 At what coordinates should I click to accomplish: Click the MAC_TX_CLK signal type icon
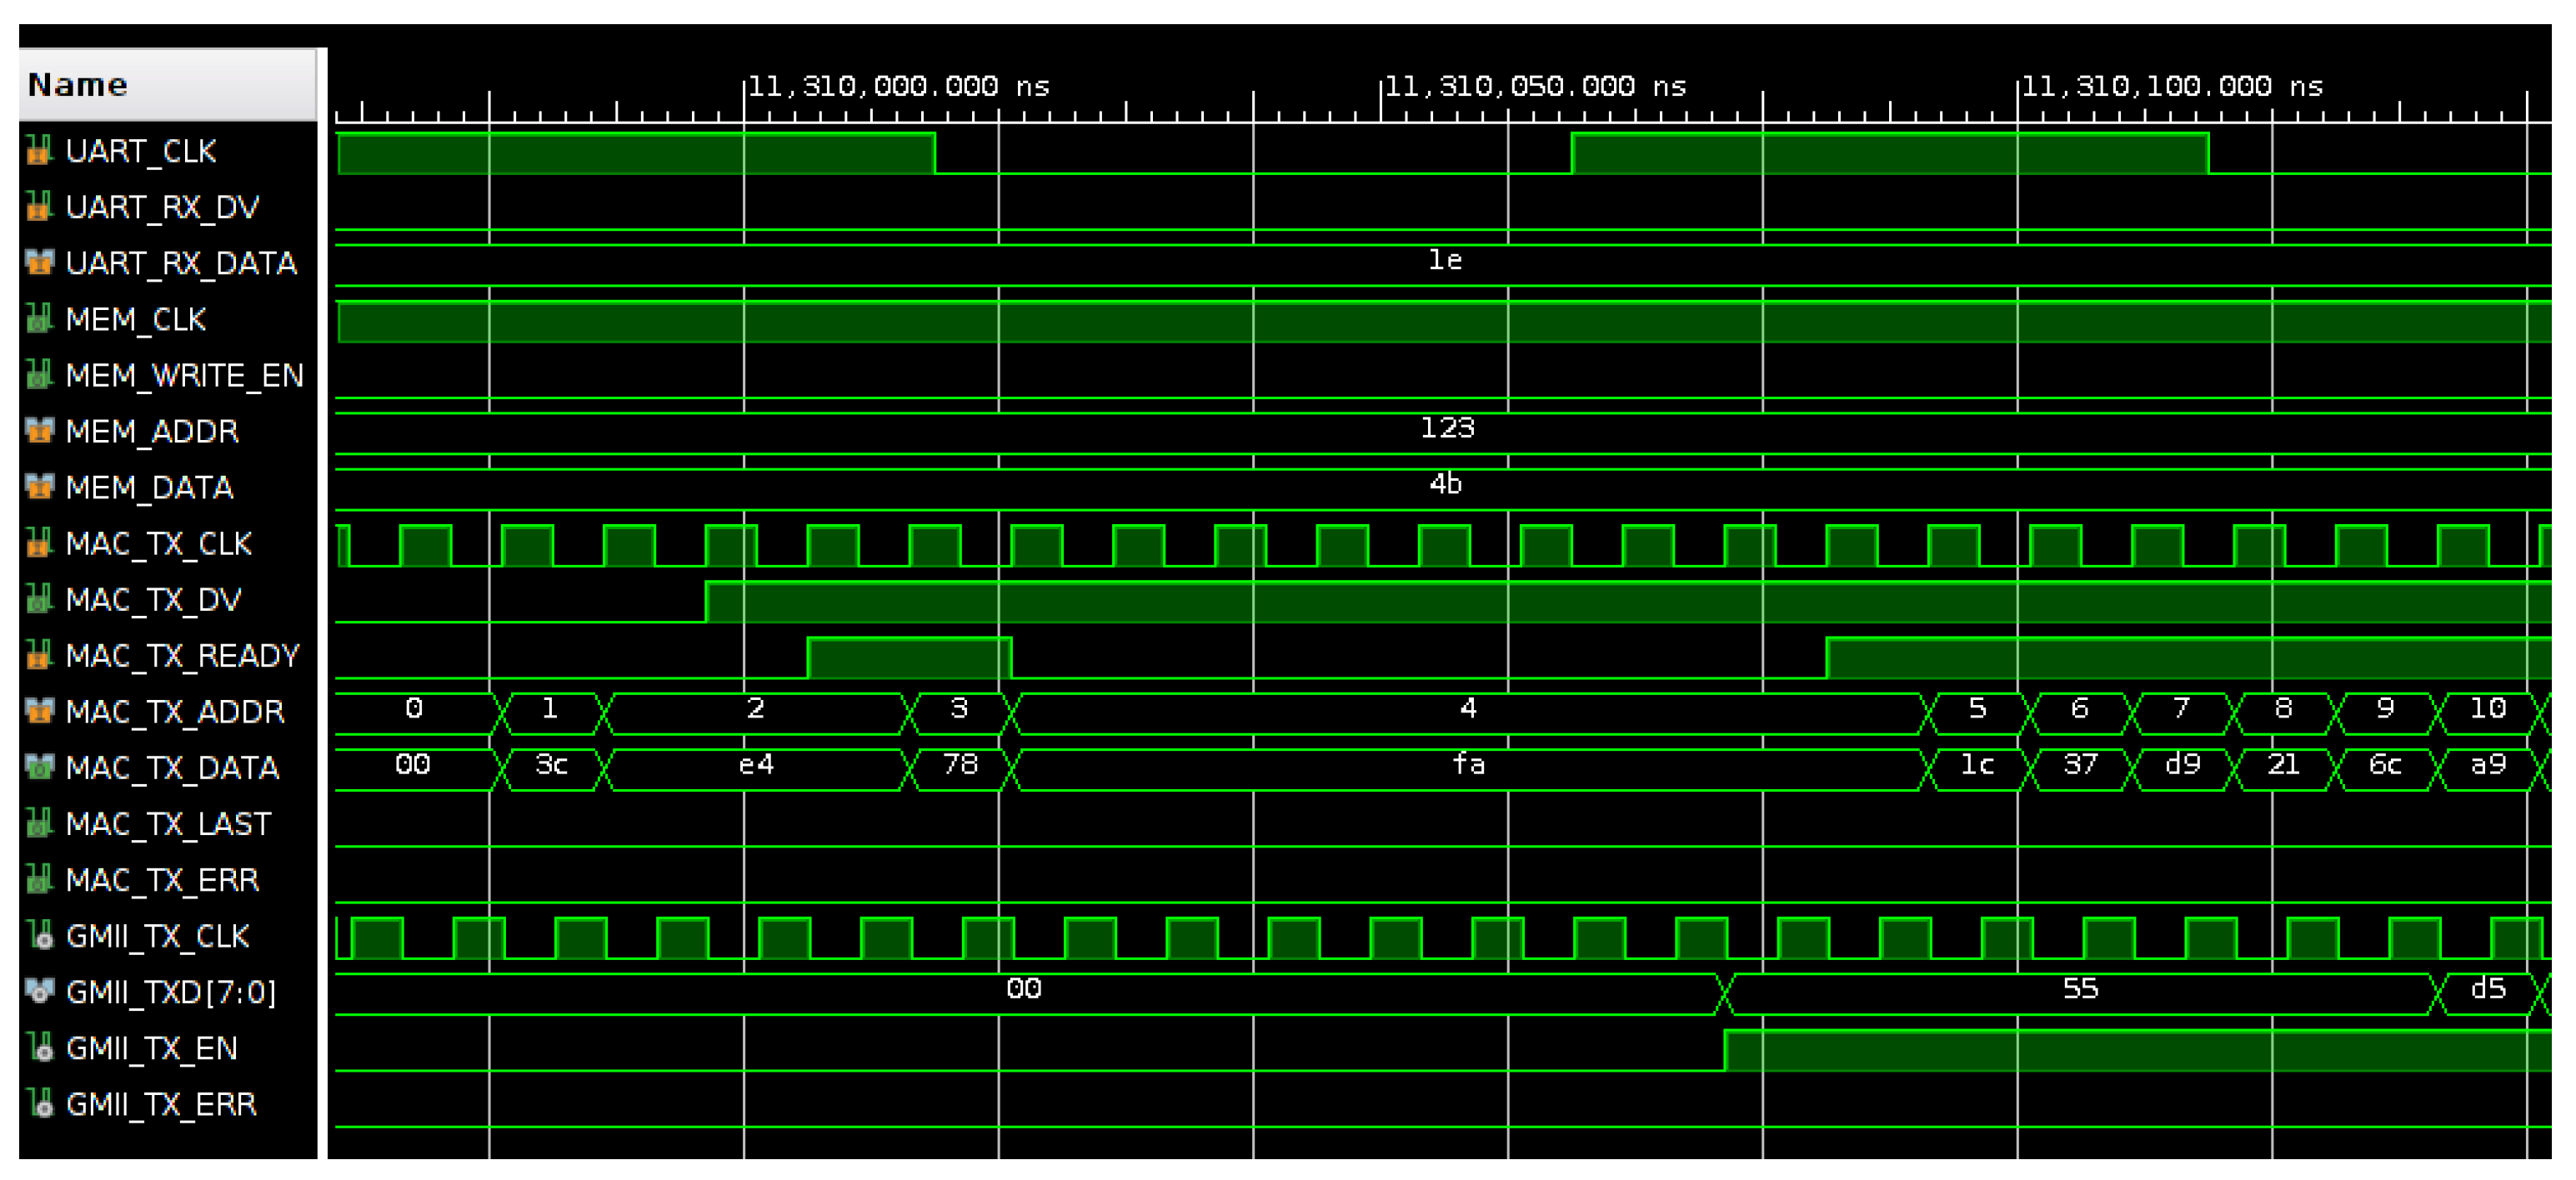click(x=39, y=543)
